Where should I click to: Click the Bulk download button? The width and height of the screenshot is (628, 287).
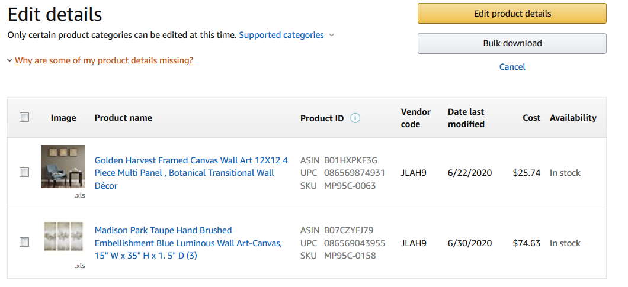[512, 43]
